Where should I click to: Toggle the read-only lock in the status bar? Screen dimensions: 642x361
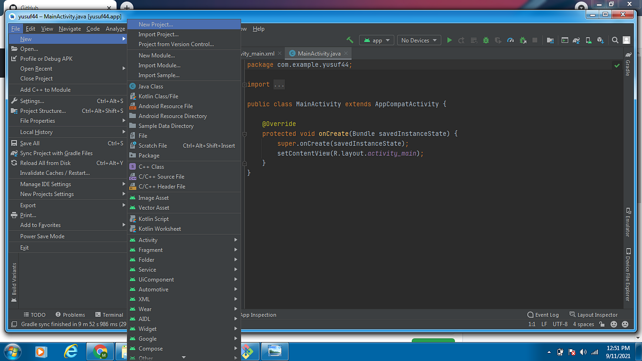(601, 324)
